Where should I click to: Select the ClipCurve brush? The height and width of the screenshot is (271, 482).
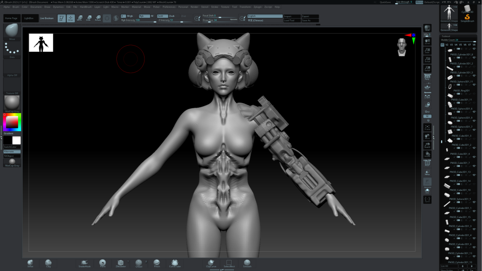(x=211, y=263)
